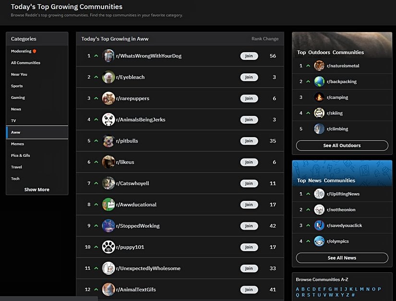Expand categories with Show More
Image resolution: width=396 pixels, height=301 pixels.
pyautogui.click(x=37, y=190)
